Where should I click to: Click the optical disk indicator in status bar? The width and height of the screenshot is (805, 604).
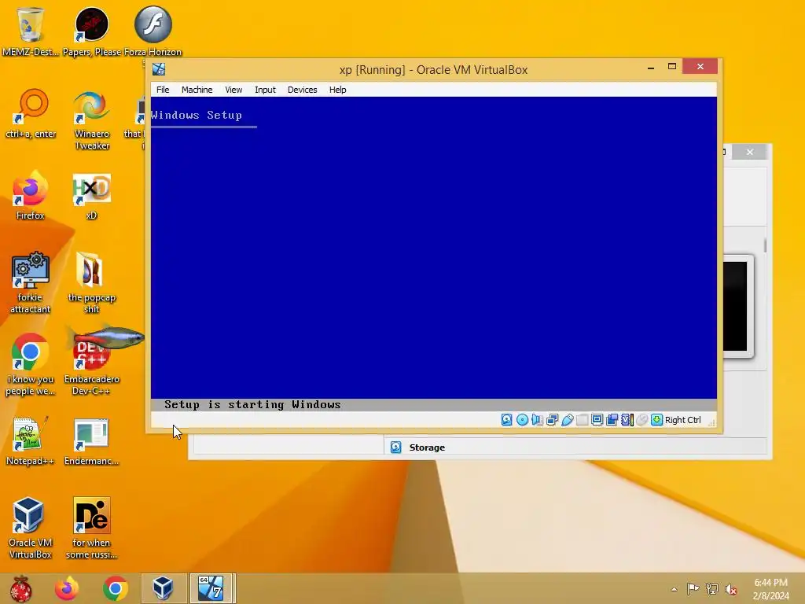pos(522,420)
